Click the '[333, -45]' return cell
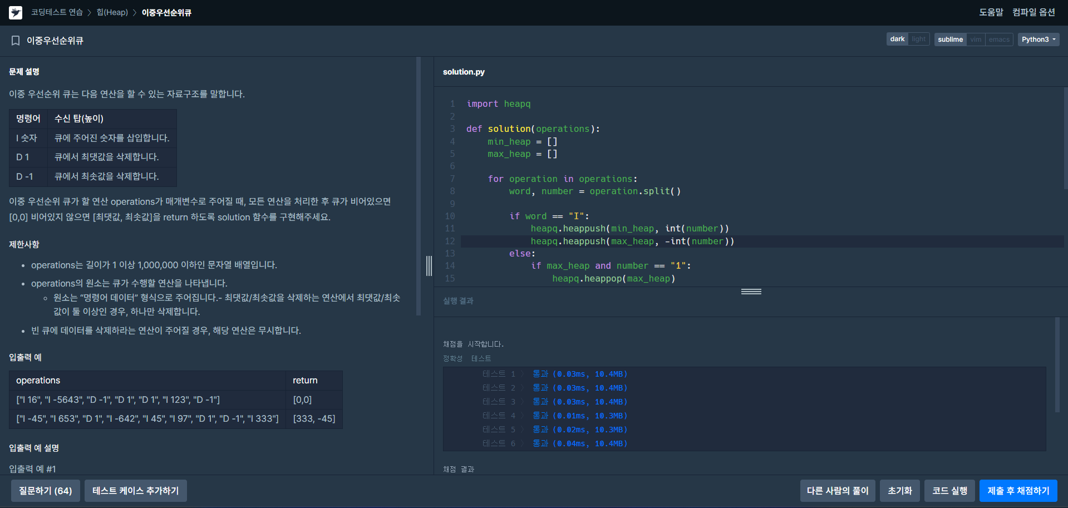This screenshot has width=1068, height=508. 314,418
